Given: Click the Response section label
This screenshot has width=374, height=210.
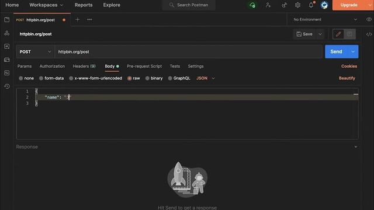Looking at the screenshot, I should click(x=27, y=147).
